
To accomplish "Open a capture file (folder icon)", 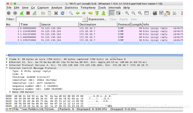I will coord(43,13).
